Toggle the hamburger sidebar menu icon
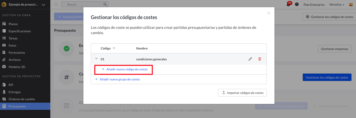 click(56, 4)
